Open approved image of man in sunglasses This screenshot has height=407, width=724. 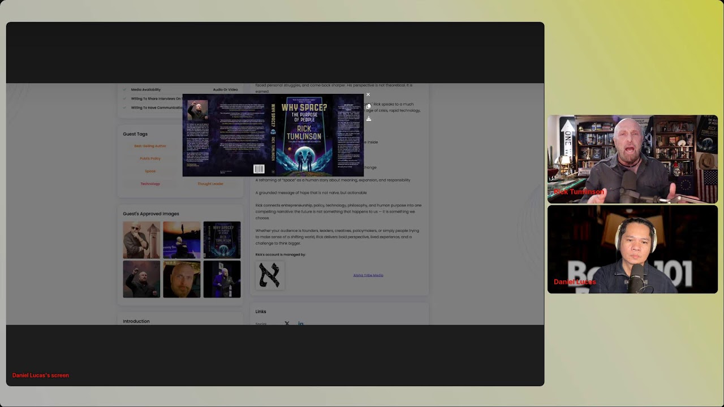pos(141,240)
